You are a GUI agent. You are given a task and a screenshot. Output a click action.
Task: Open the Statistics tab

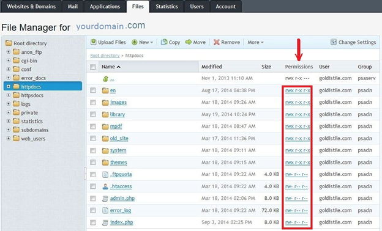(167, 6)
